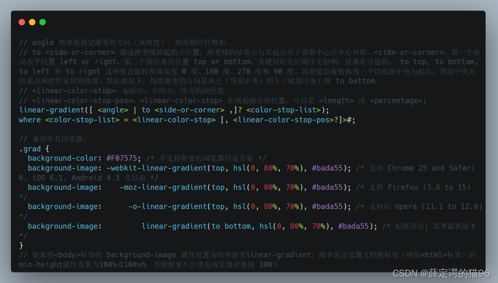The height and width of the screenshot is (283, 498).
Task: Click the yellow minimize dot
Action: (x=32, y=22)
